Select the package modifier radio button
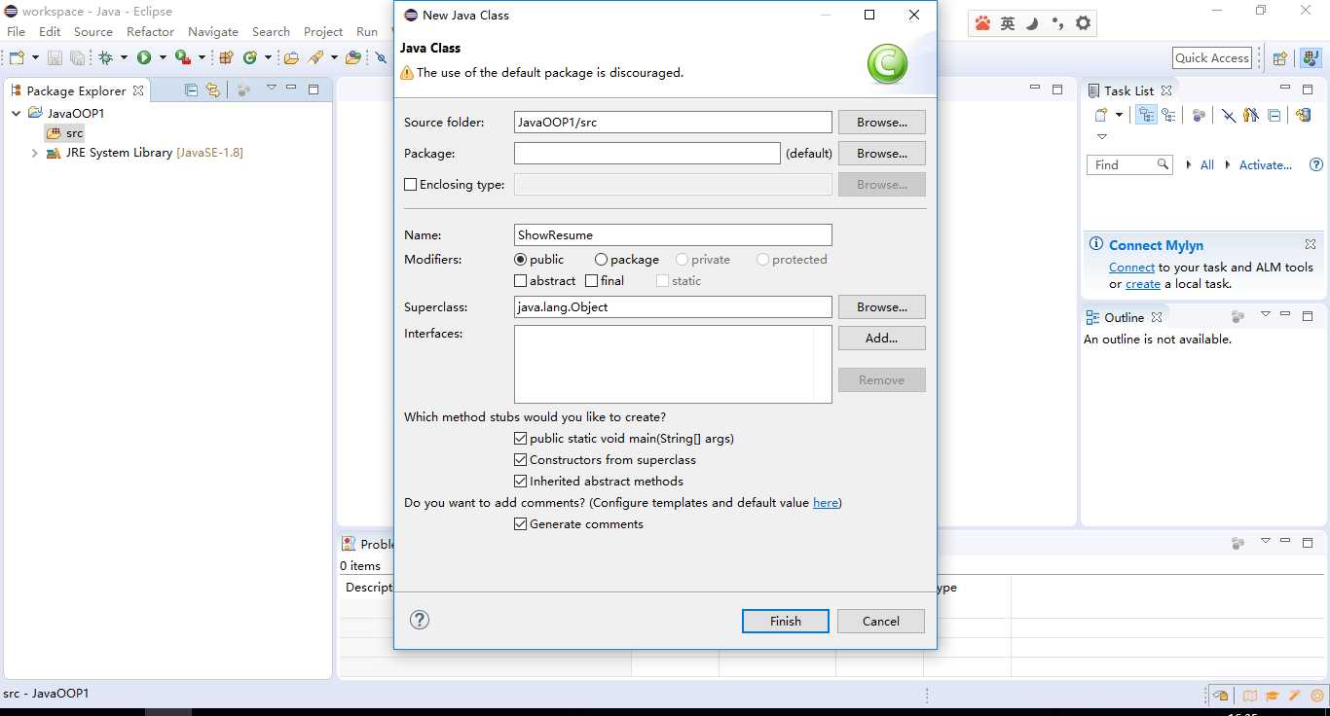Viewport: 1330px width, 716px height. pyautogui.click(x=601, y=260)
